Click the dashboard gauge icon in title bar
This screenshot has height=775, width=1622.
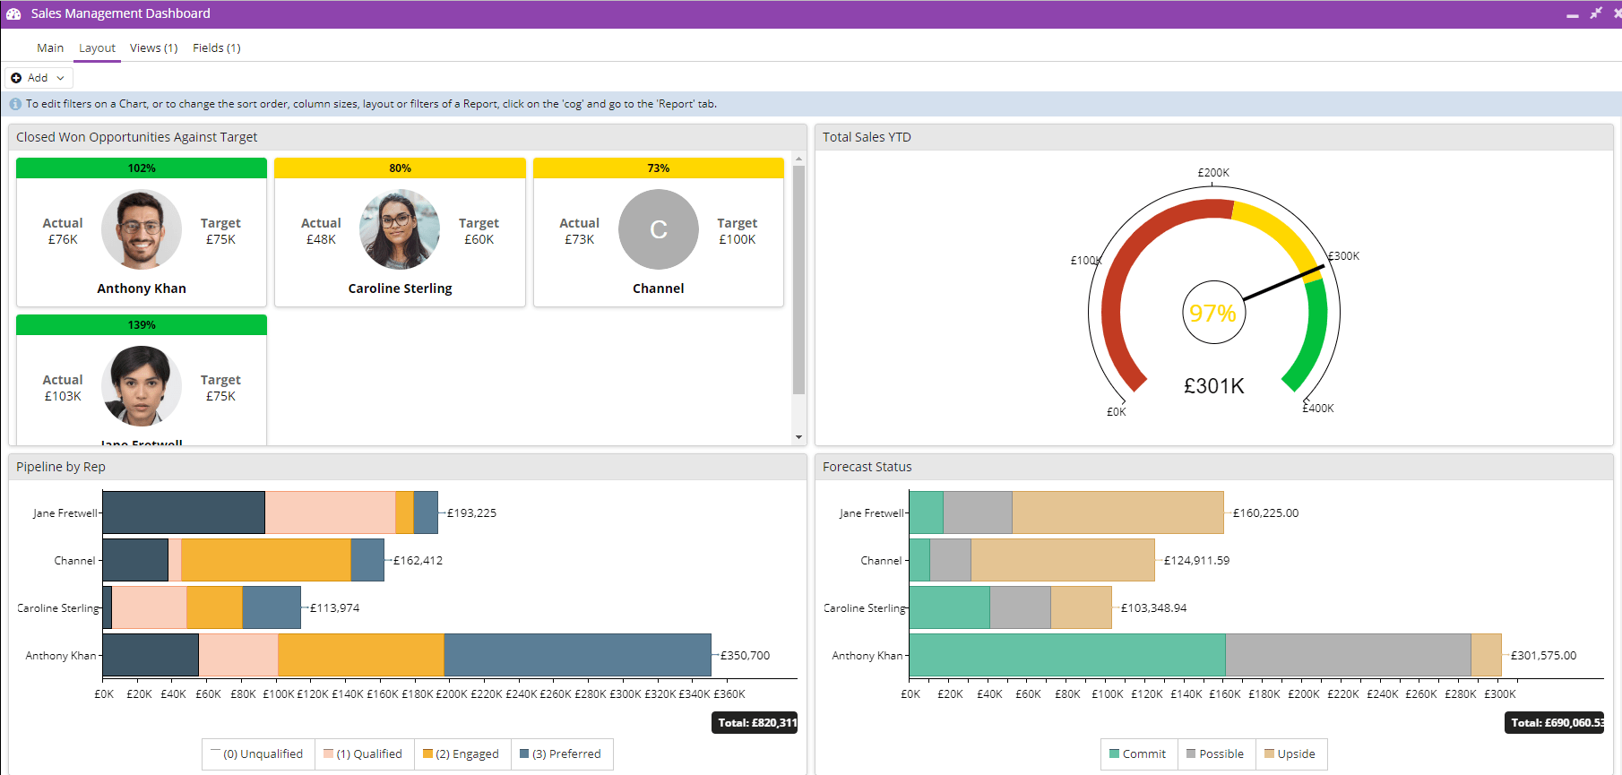13,13
